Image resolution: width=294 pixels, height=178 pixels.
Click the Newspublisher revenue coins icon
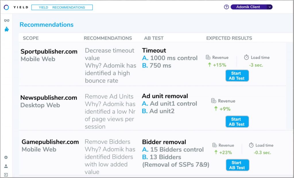pos(214,101)
